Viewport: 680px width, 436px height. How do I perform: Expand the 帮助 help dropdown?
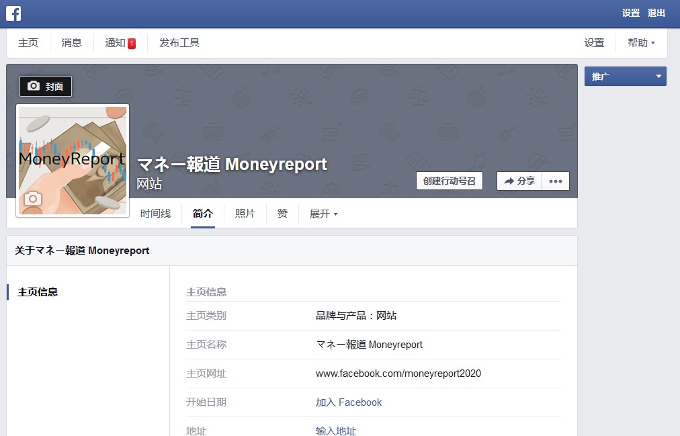click(641, 43)
